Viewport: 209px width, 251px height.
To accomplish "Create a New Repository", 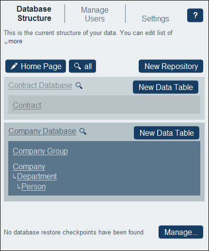I will tap(171, 66).
